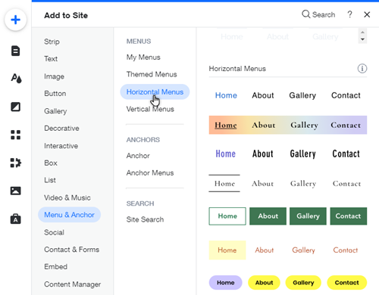Open Anchor Menus subcategory
The width and height of the screenshot is (379, 295).
click(x=150, y=172)
